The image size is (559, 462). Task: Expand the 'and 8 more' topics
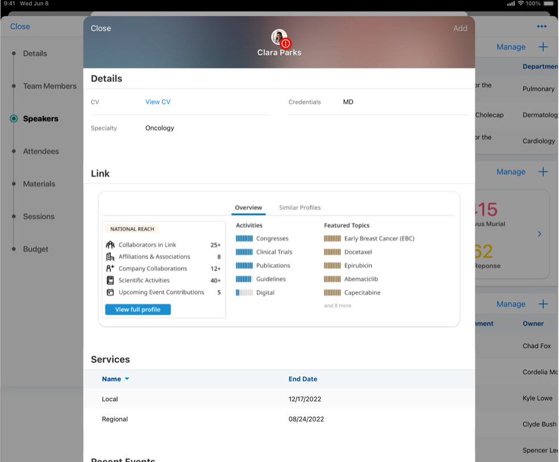[x=338, y=306]
